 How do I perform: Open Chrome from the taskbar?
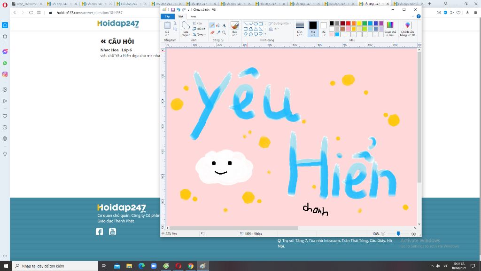tap(191, 266)
